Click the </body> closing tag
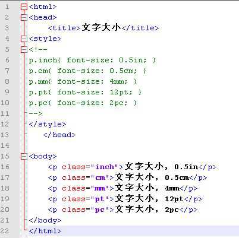The image size is (239, 238). pyautogui.click(x=45, y=220)
